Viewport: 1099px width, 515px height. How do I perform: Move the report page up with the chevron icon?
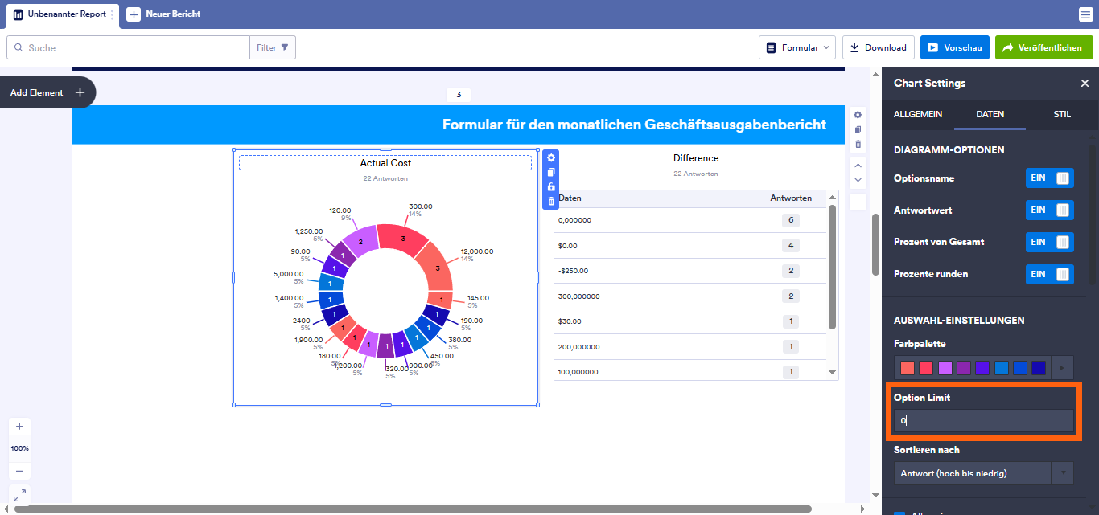(858, 166)
